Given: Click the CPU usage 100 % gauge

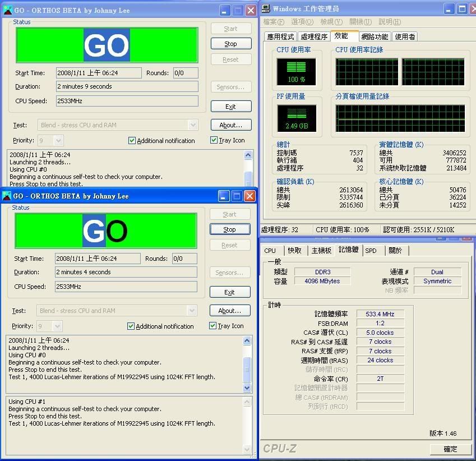Looking at the screenshot, I should 296,72.
